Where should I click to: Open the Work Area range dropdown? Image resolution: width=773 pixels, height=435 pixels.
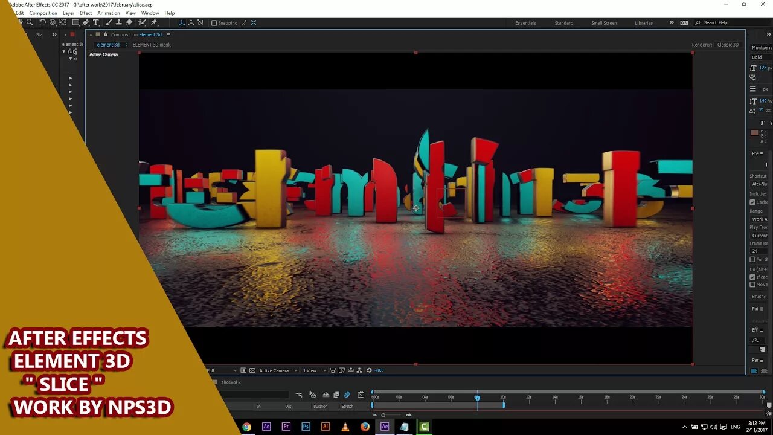(760, 219)
